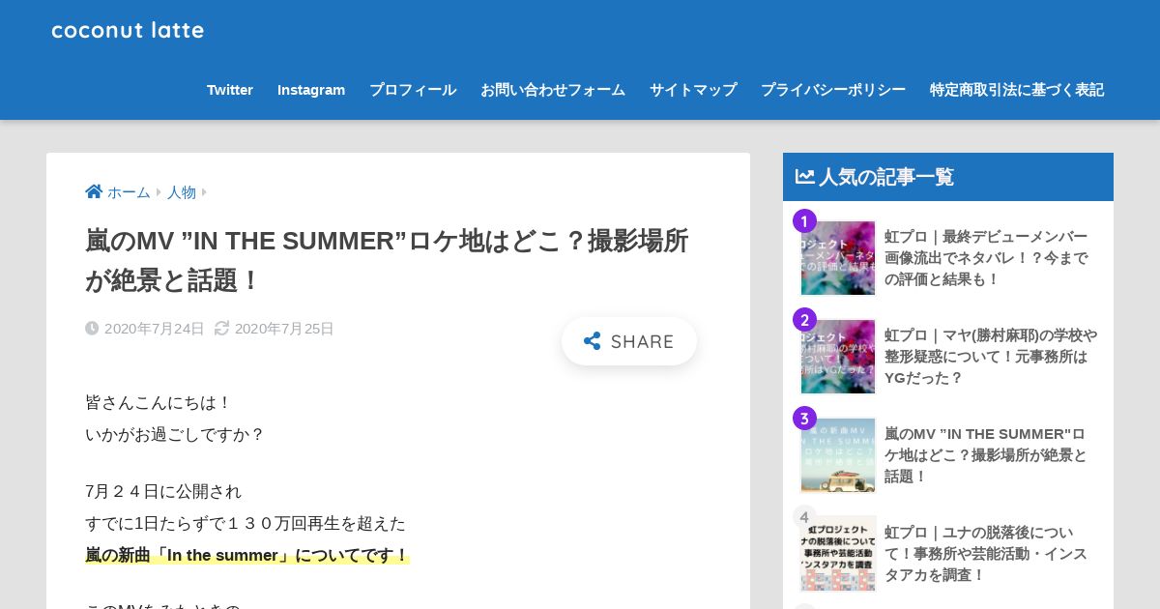
Task: Click the chart icon beside 人気の記事一覧
Action: tap(804, 176)
